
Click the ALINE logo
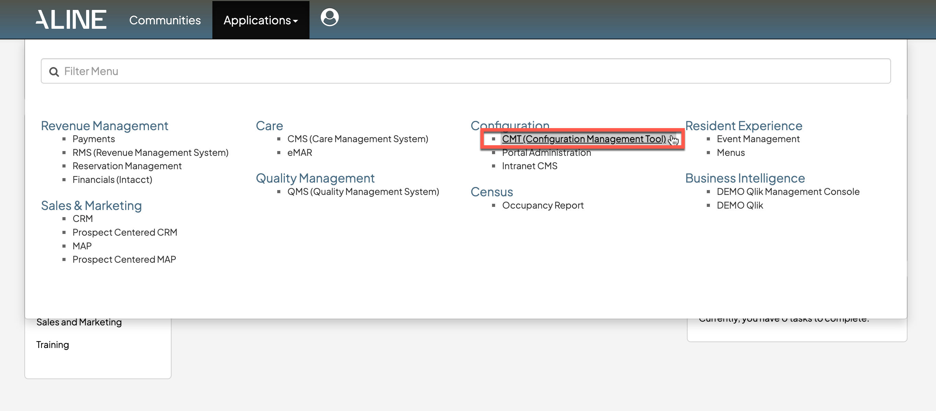[x=71, y=20]
